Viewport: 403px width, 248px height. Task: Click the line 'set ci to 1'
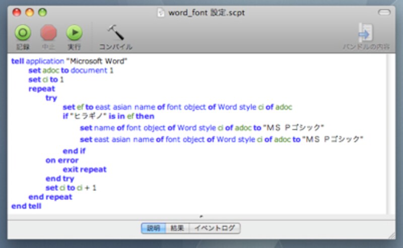[x=46, y=80]
